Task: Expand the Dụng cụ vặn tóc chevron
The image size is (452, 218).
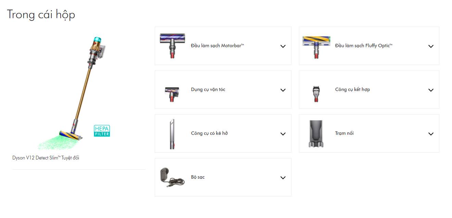Action: (283, 90)
